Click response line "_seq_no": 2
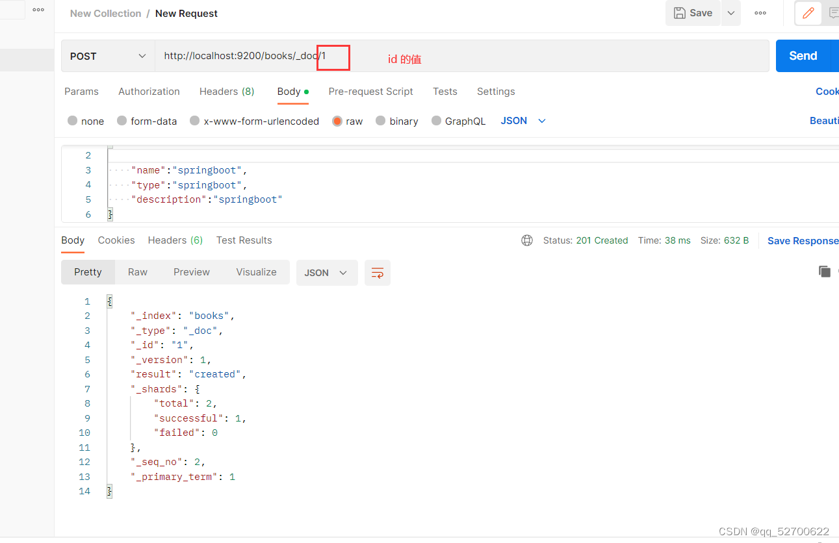Image resolution: width=839 pixels, height=543 pixels. (x=168, y=462)
